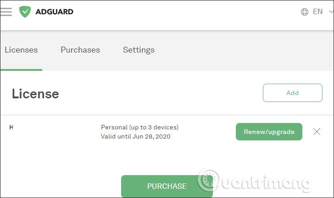Open the hamburger navigation menu
Viewport: 334px width, 198px height.
(6, 12)
